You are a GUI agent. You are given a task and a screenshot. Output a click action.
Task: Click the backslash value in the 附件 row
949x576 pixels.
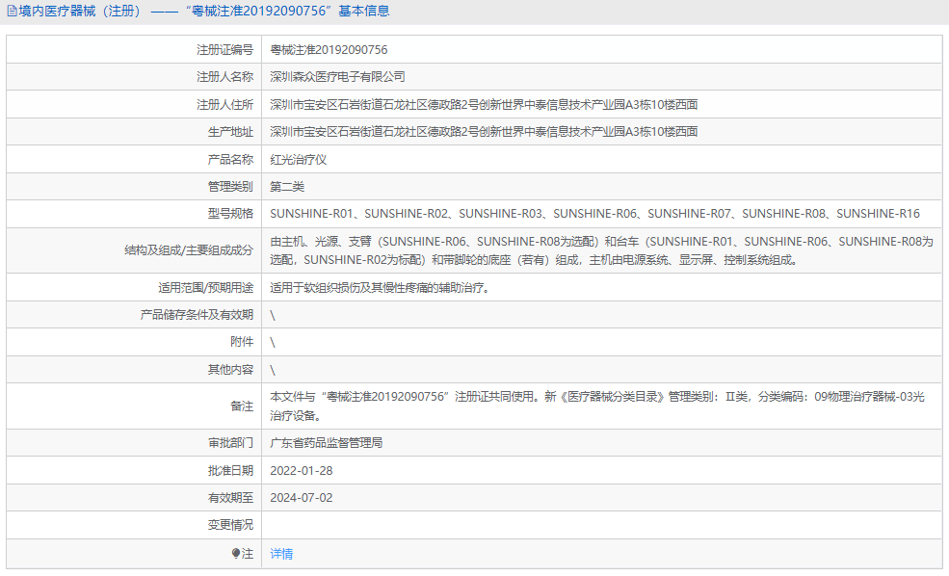(273, 343)
